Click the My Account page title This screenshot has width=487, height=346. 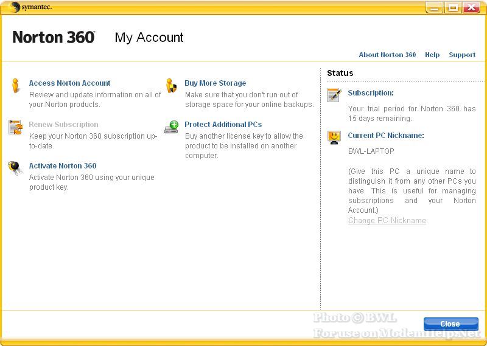click(x=149, y=38)
